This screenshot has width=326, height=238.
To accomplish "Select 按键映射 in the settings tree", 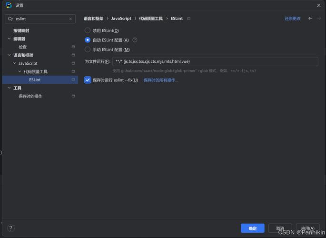I will point(21,30).
